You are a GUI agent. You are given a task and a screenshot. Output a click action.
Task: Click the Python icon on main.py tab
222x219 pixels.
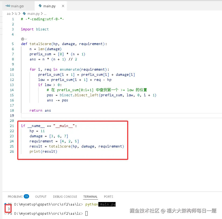click(x=40, y=6)
